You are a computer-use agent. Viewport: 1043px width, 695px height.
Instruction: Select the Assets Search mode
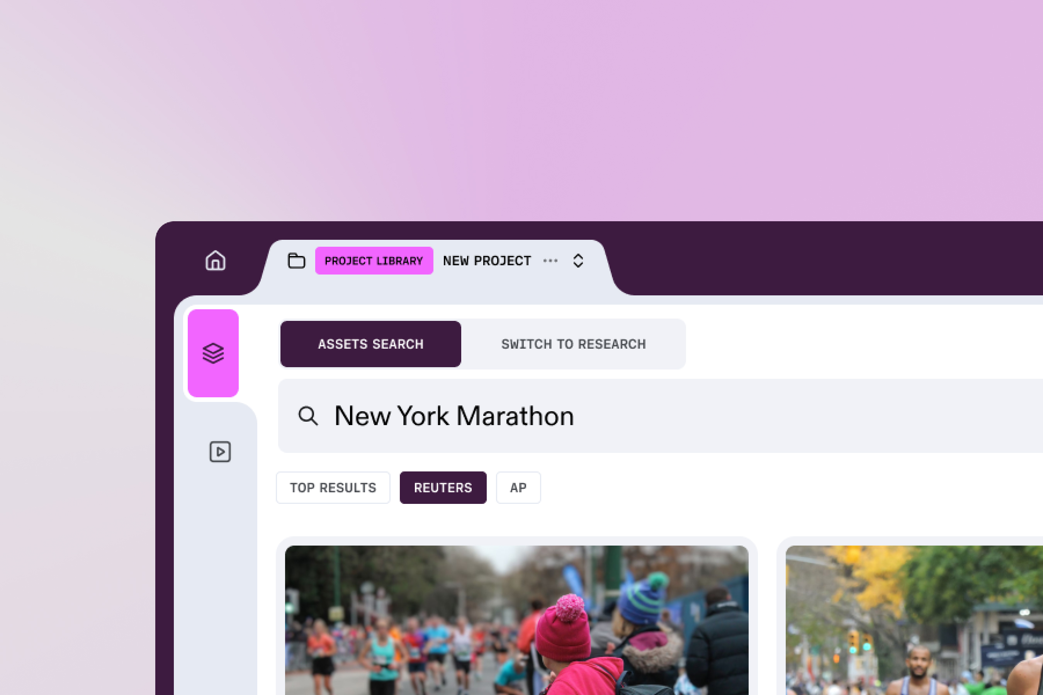click(371, 344)
